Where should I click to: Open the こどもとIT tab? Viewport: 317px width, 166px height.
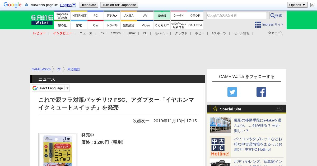click(x=162, y=25)
